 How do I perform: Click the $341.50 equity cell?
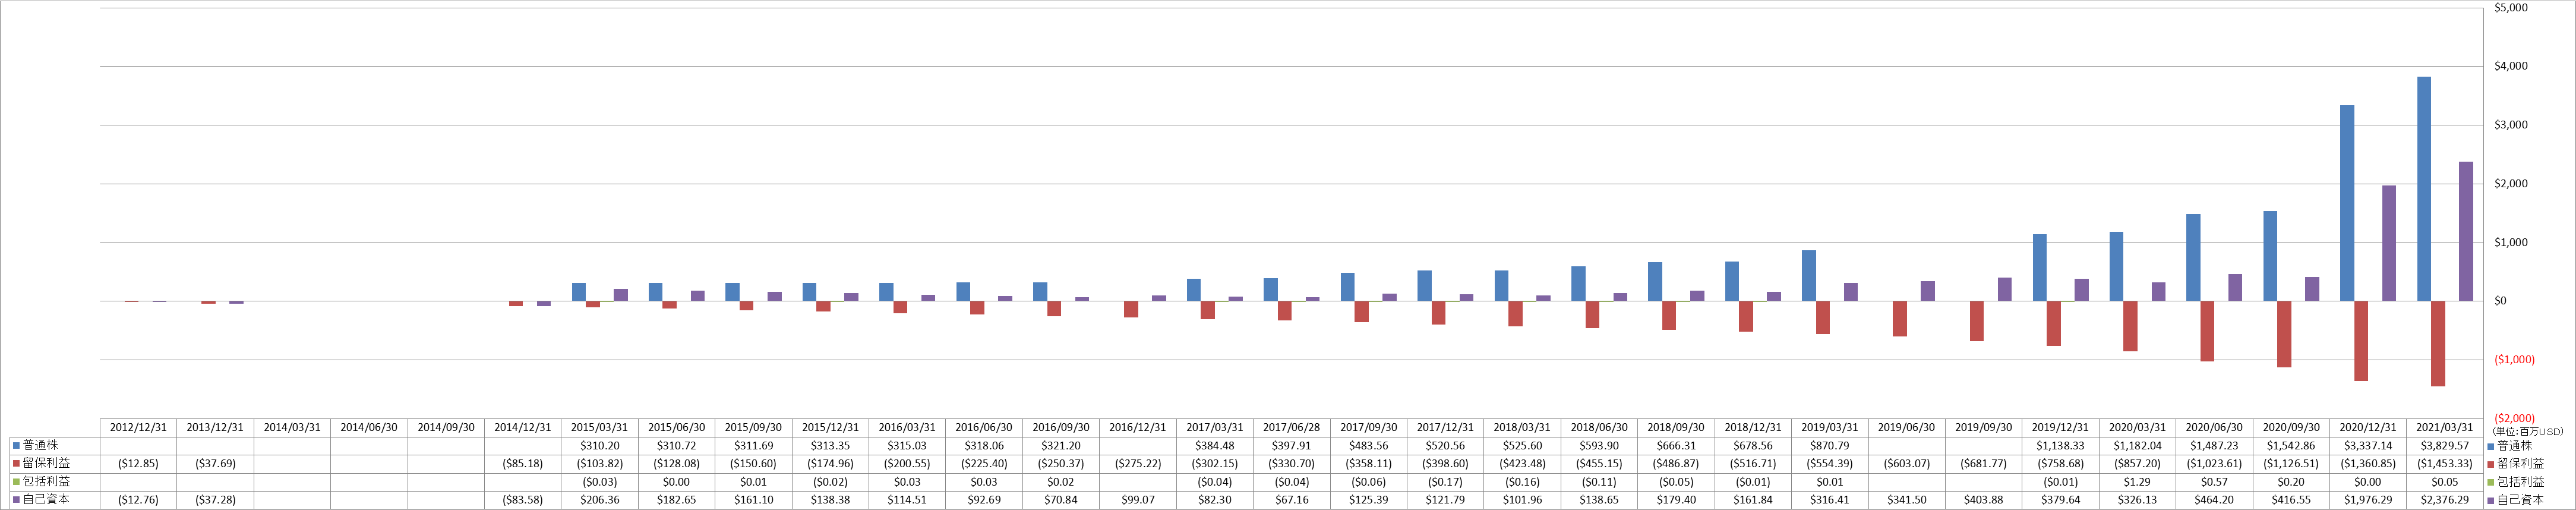click(x=1907, y=500)
